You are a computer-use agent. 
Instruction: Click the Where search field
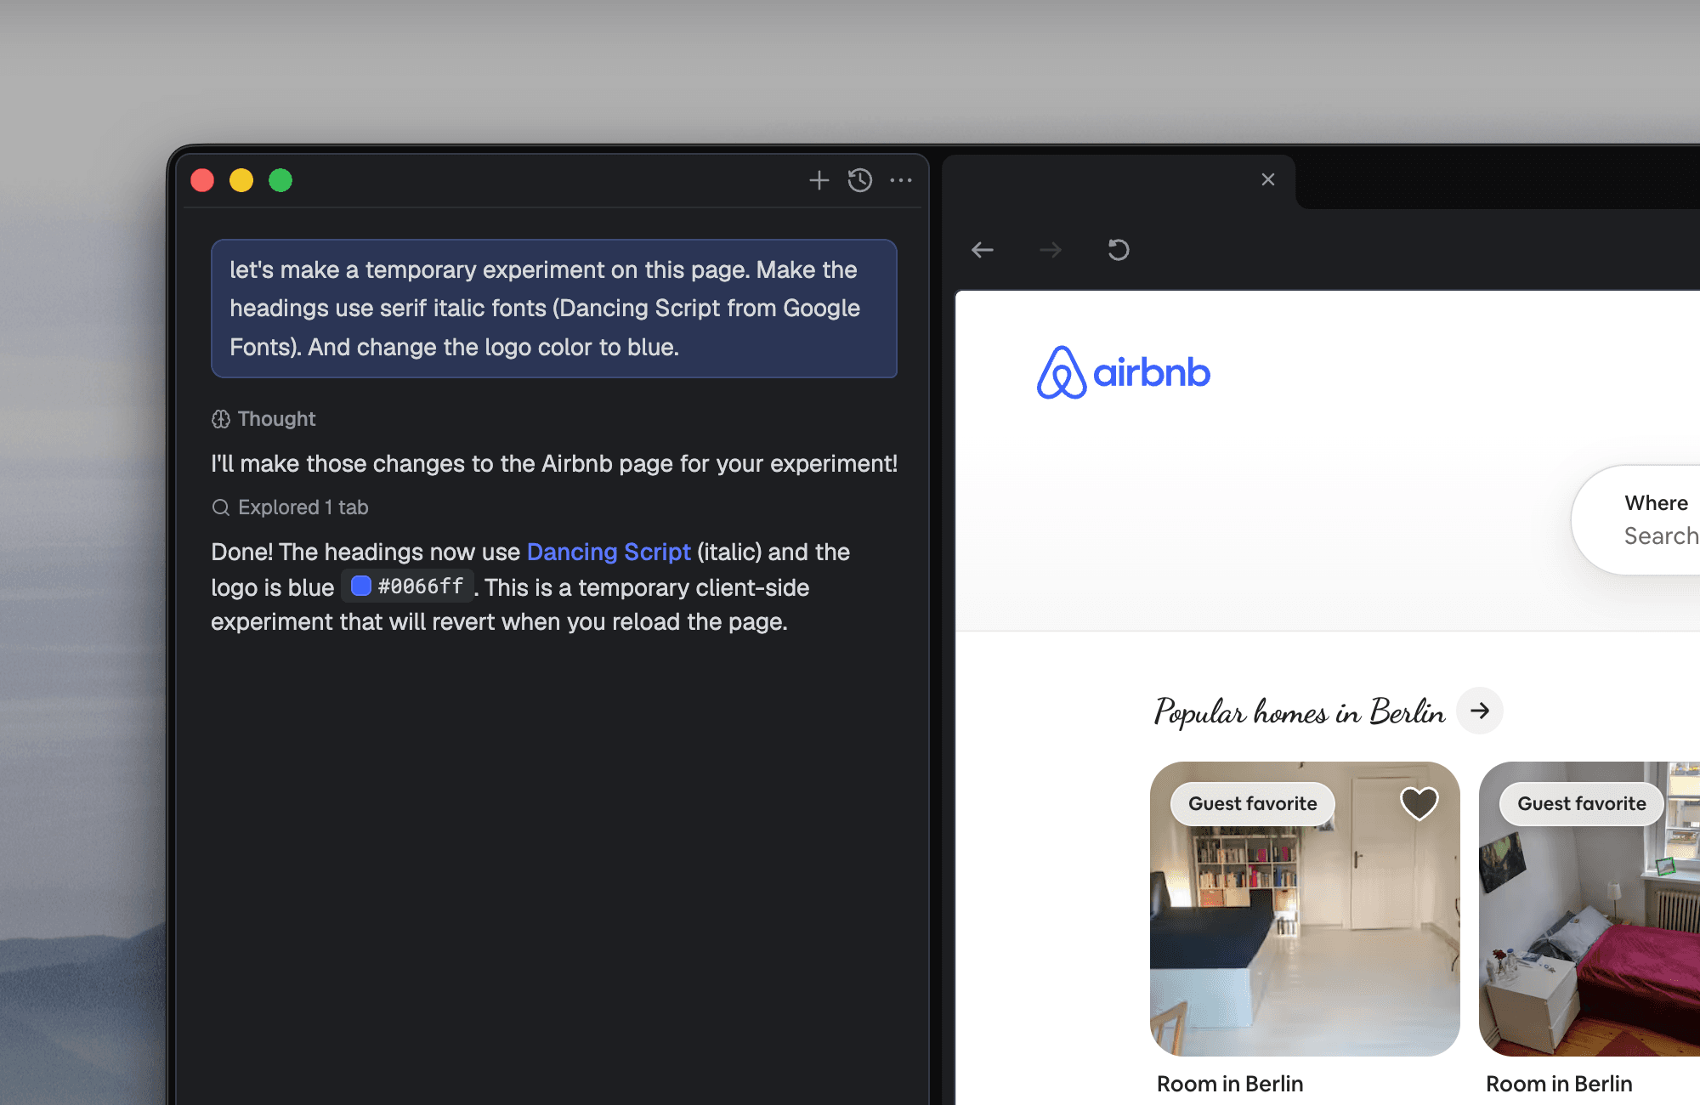click(1657, 519)
